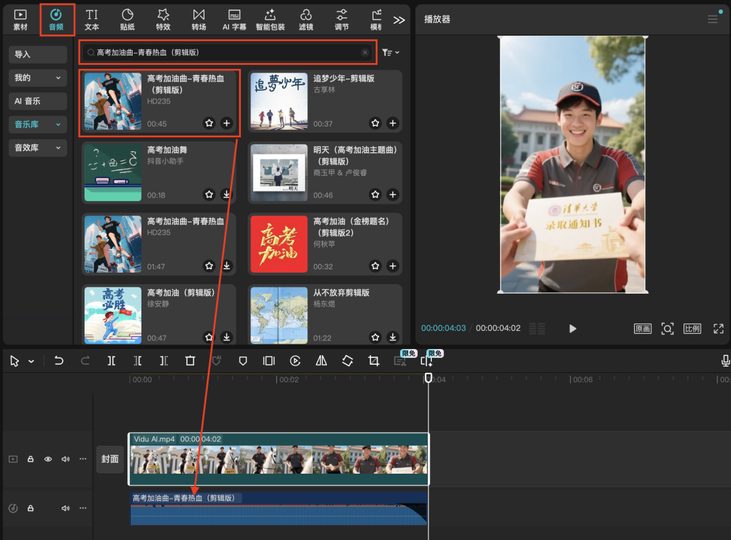Select the crop tool in timeline toolbar
Viewport: 731px width, 540px height.
tap(374, 361)
